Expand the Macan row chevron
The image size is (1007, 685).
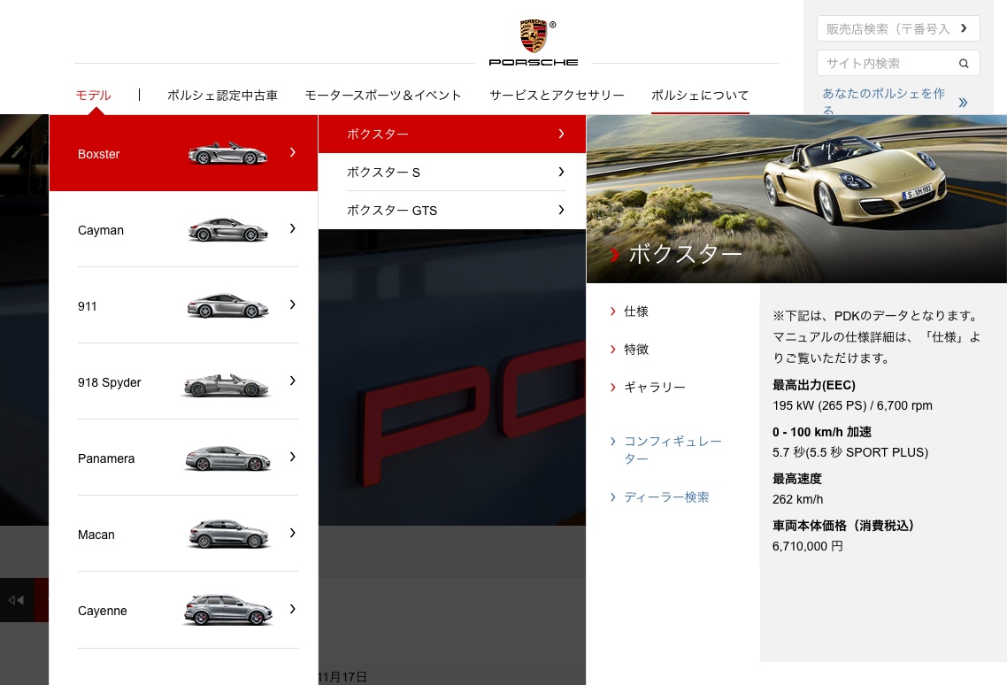click(x=293, y=533)
